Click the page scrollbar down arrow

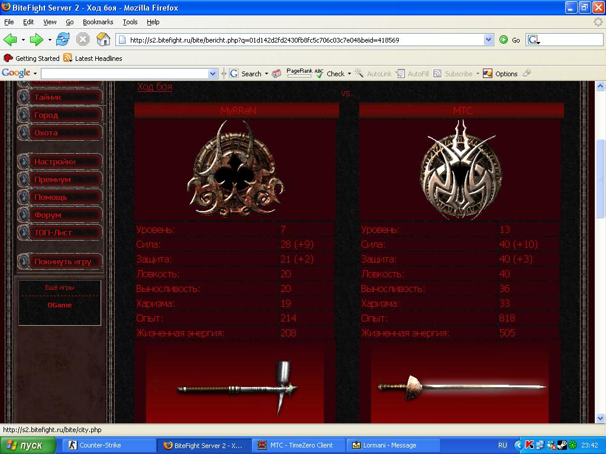[x=600, y=418]
